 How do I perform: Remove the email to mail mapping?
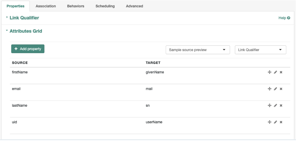click(x=281, y=89)
